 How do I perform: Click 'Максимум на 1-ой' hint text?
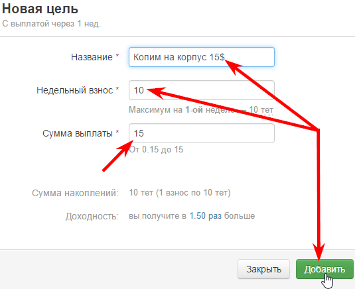(x=166, y=109)
